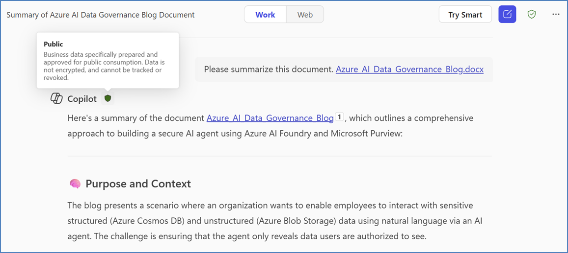Switch to the Work tab
Image resolution: width=568 pixels, height=253 pixels.
click(265, 15)
